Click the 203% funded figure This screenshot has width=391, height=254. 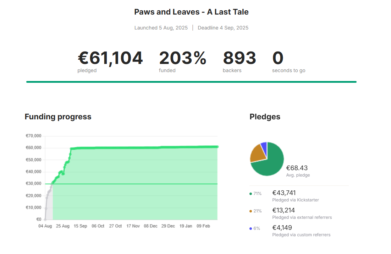tap(182, 58)
